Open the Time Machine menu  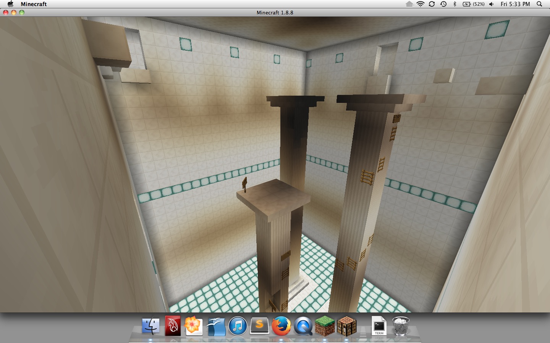pyautogui.click(x=443, y=4)
